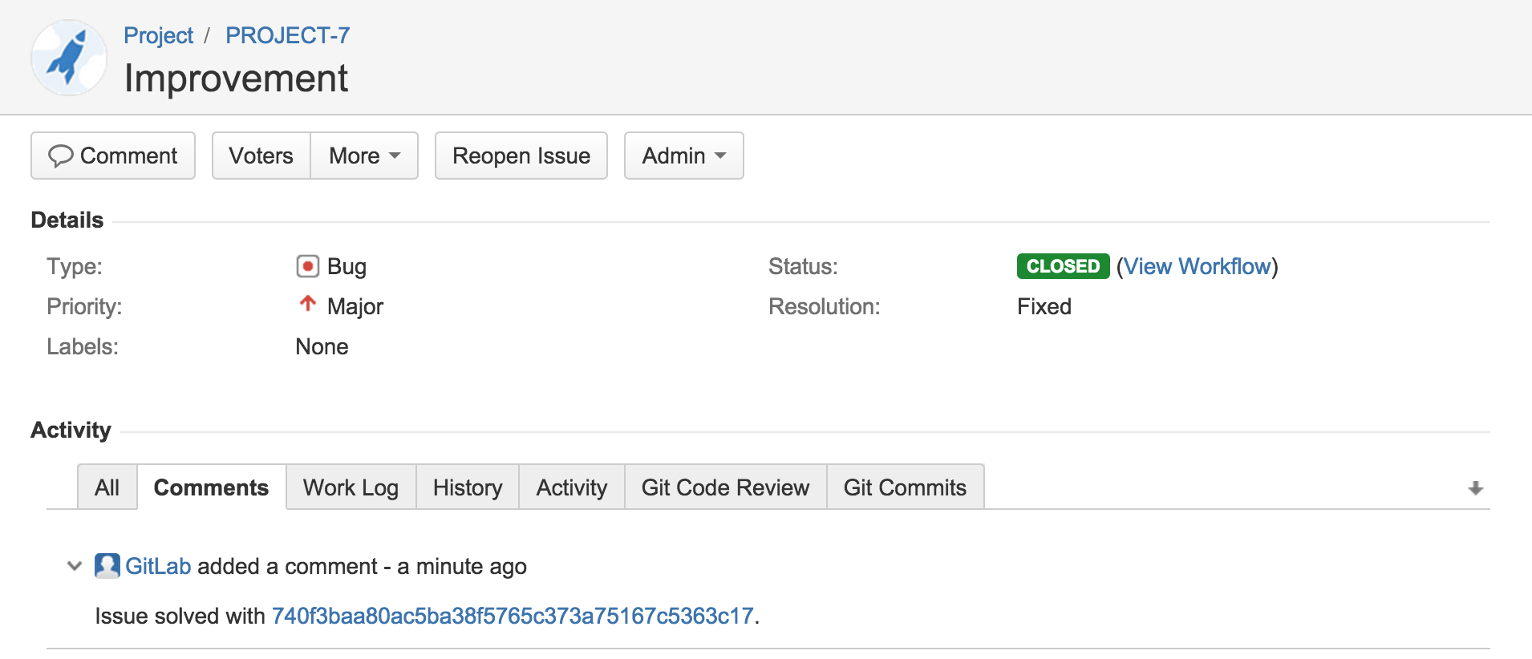
Task: Open the More dropdown menu
Action: pos(364,156)
